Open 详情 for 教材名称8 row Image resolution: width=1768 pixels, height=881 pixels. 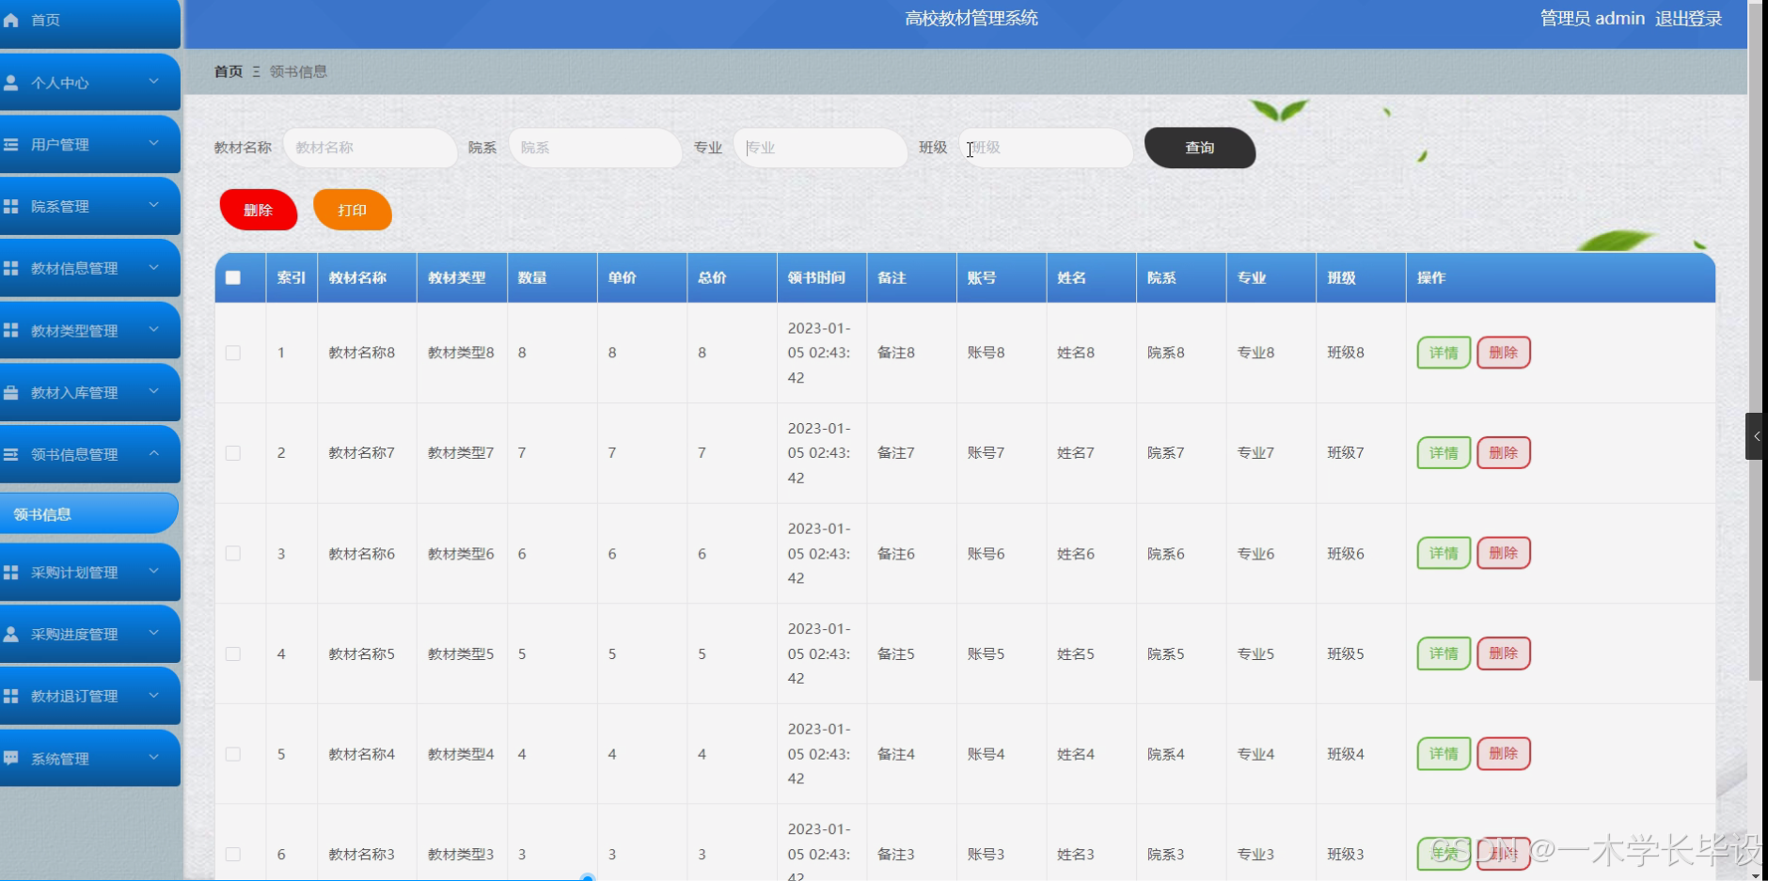[1444, 353]
